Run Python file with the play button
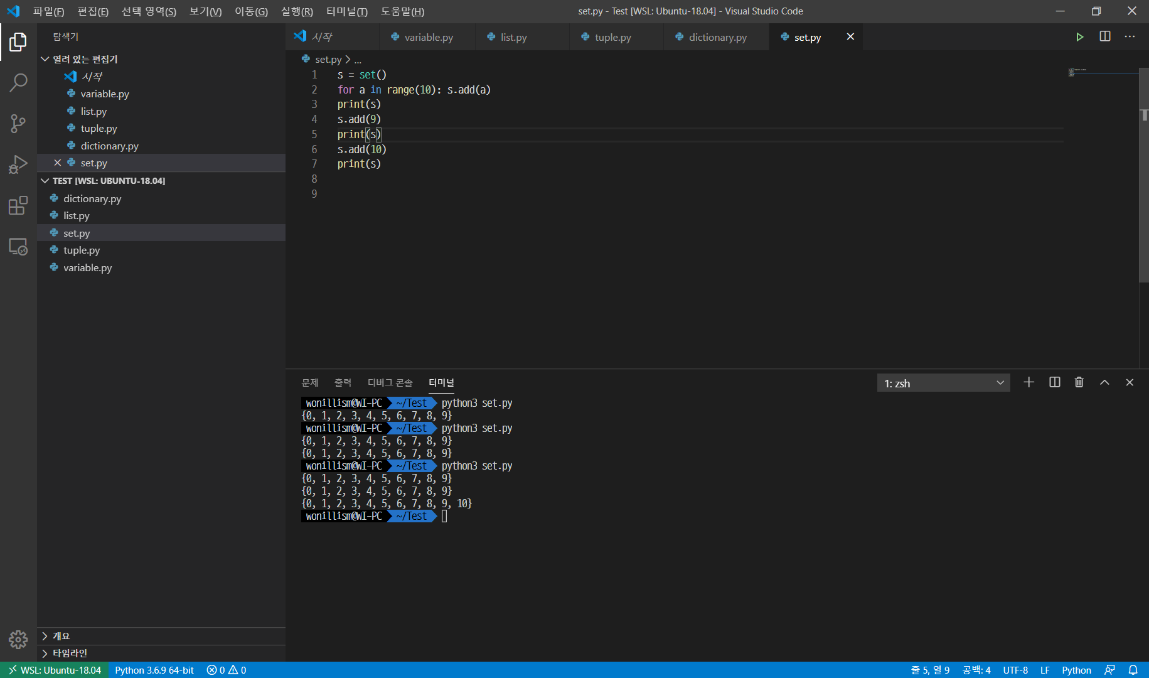Viewport: 1149px width, 678px height. coord(1079,37)
